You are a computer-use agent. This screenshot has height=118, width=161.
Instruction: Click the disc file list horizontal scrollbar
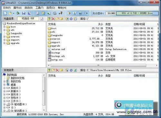(98, 65)
